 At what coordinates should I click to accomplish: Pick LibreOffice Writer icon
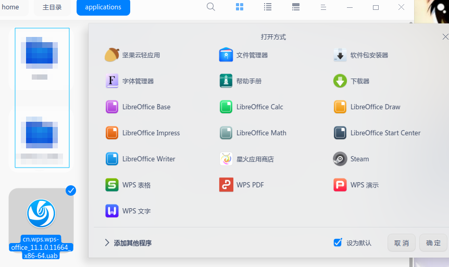(111, 159)
